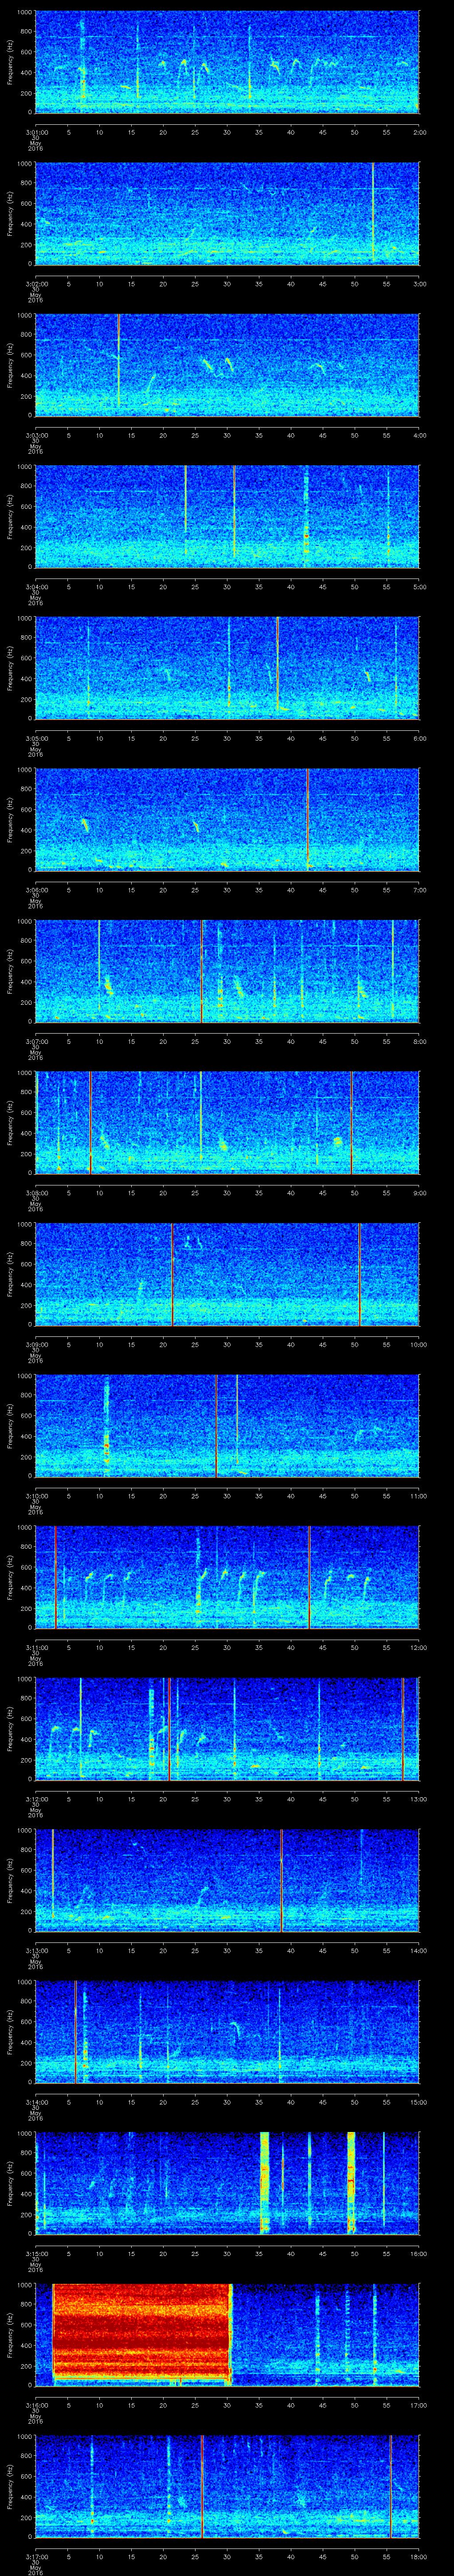Select the "3:05:00" time axis label
Screen dimensions: 454x2576
[x=36, y=737]
